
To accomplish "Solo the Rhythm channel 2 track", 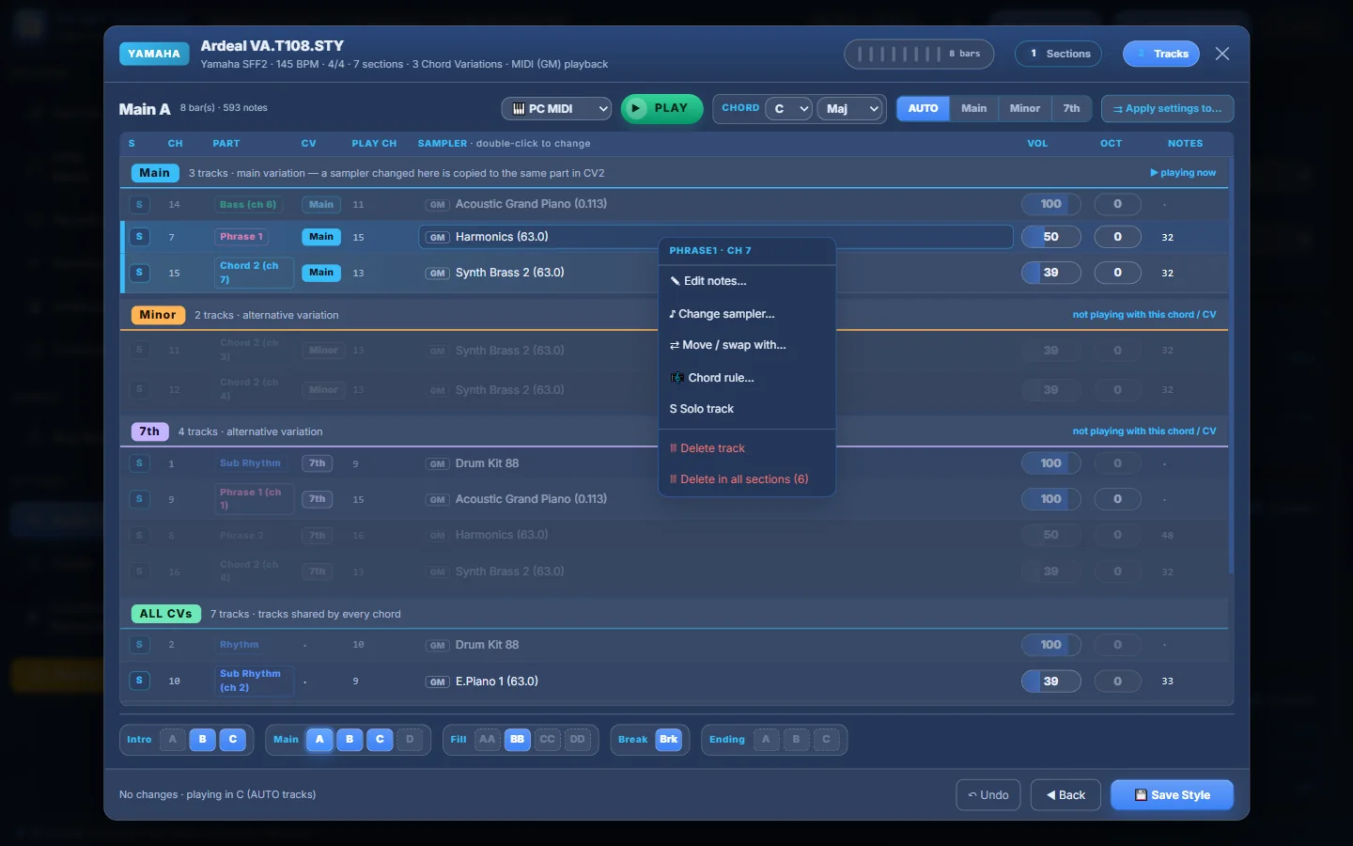I will tap(139, 645).
